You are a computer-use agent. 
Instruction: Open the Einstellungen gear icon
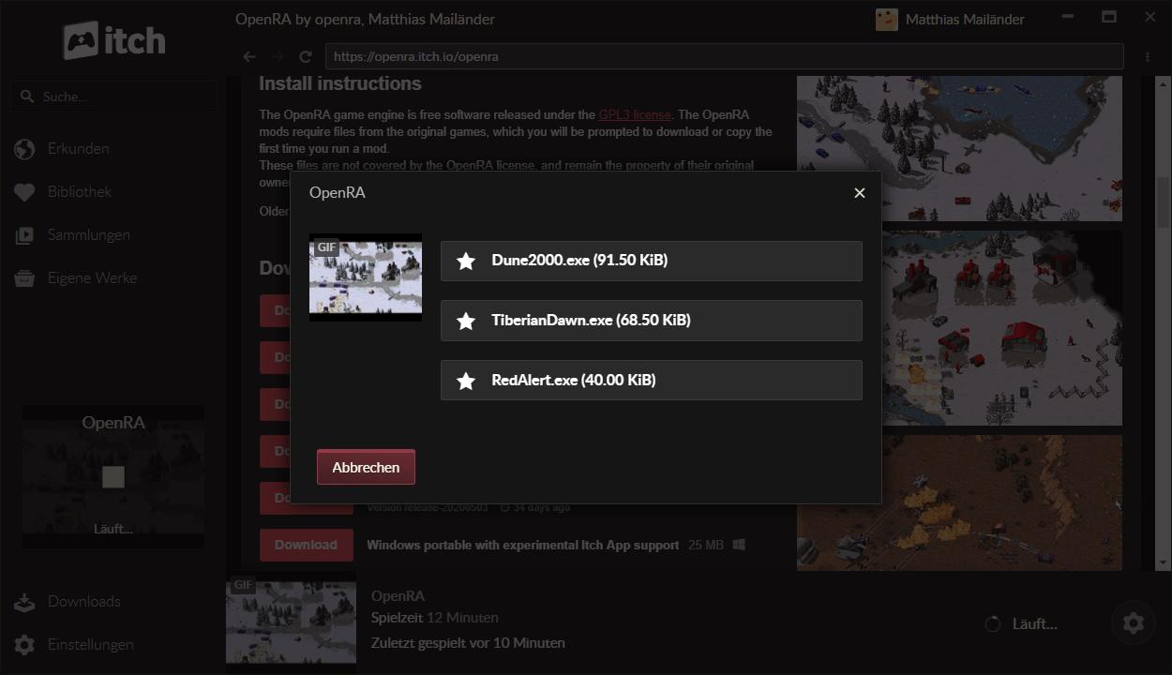[x=23, y=644]
